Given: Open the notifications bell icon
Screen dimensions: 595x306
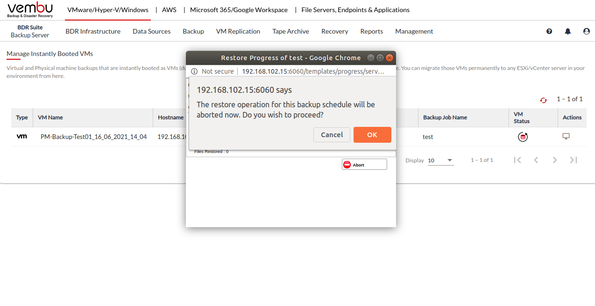Looking at the screenshot, I should [x=568, y=31].
